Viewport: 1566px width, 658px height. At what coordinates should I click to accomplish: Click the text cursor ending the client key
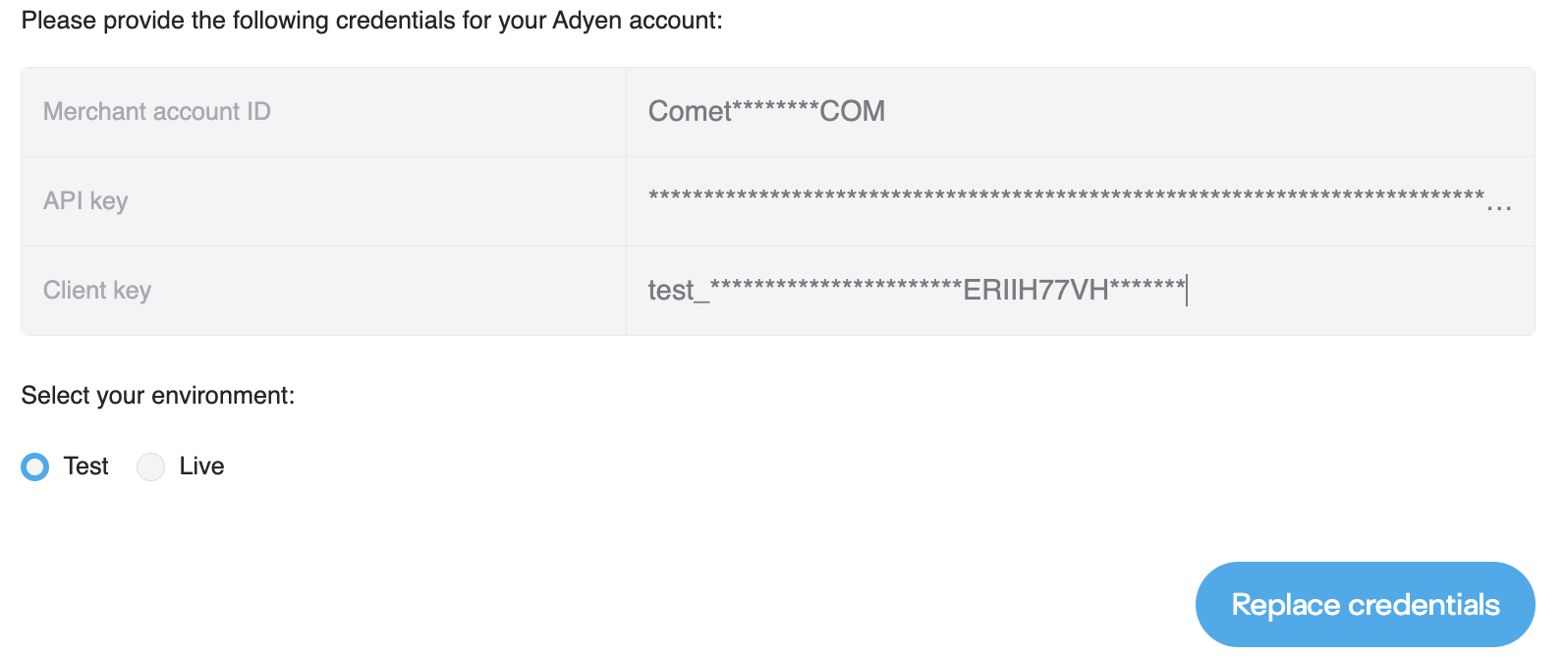click(x=1187, y=291)
